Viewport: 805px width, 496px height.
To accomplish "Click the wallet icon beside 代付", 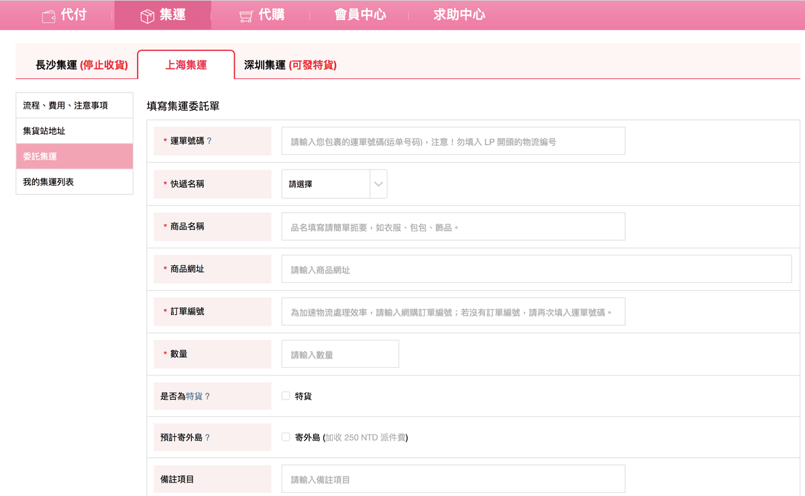I will pyautogui.click(x=48, y=16).
